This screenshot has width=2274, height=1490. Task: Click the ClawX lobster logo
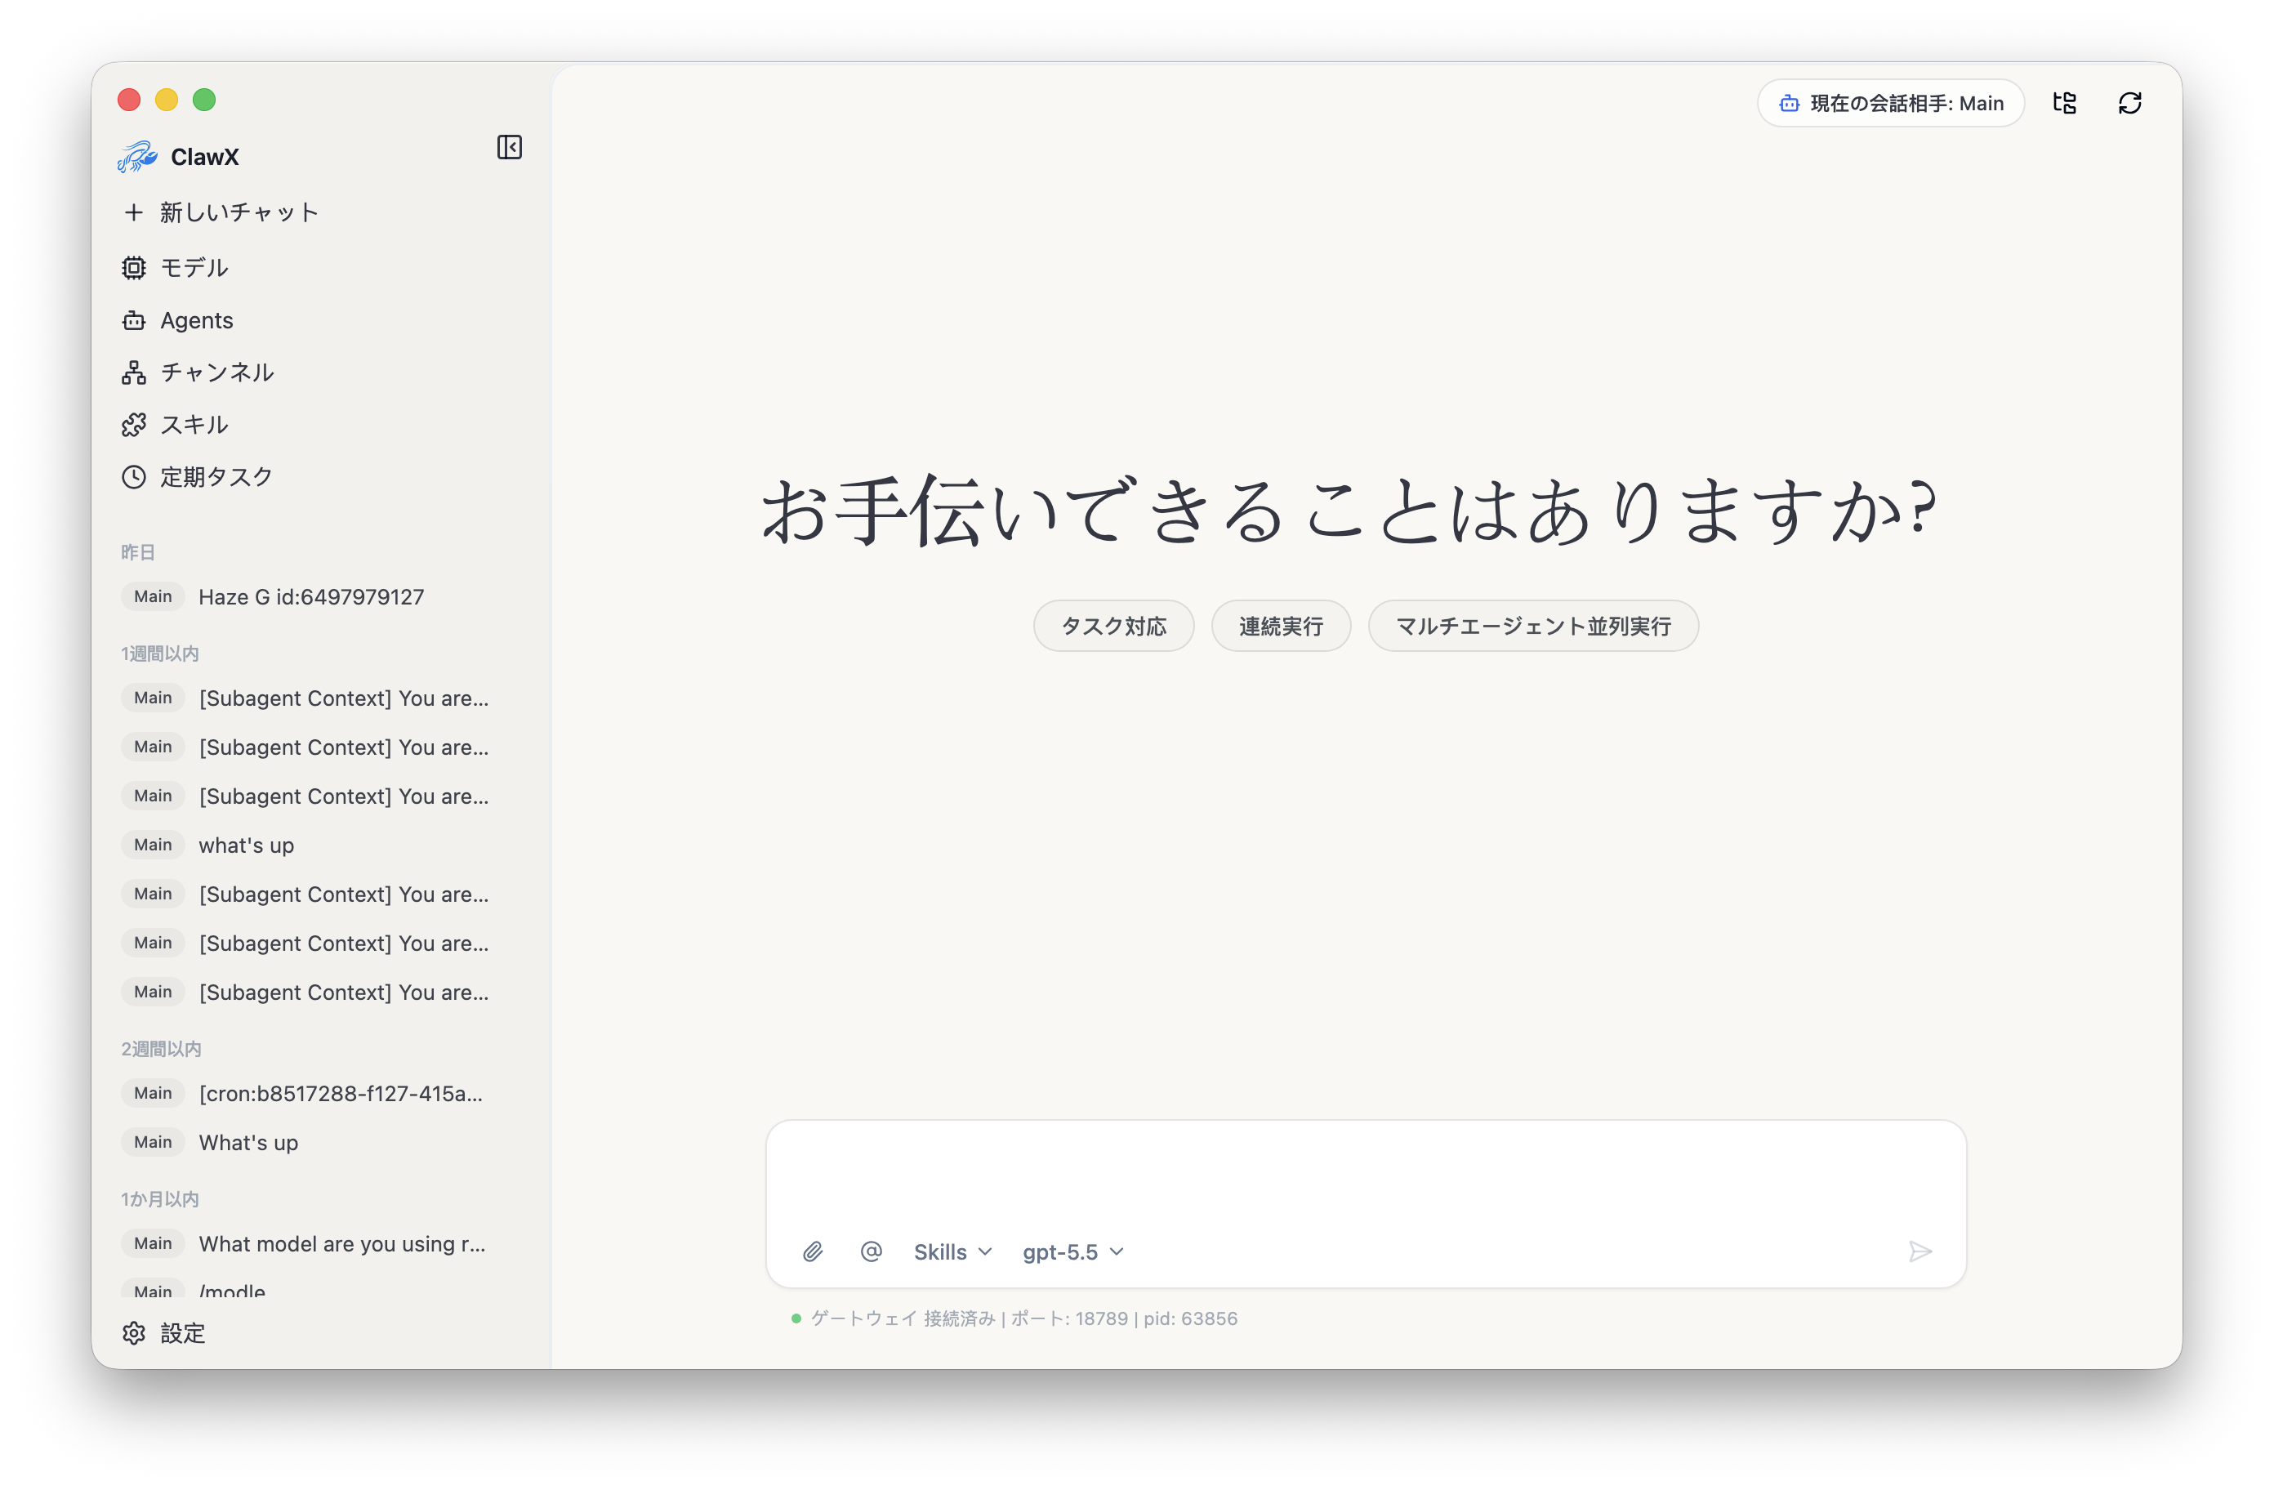[136, 157]
